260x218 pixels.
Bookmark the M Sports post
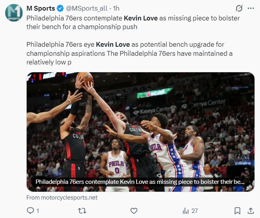coord(237,211)
